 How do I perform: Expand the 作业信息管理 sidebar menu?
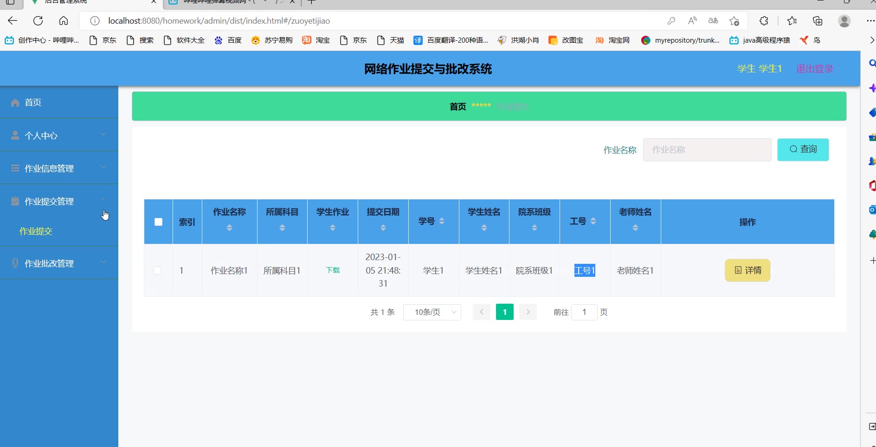pos(59,168)
